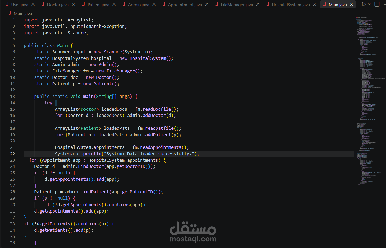The image size is (386, 248).
Task: Select the Main.java editor tab
Action: (338, 5)
